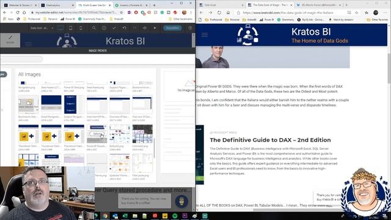Screen dimensions: 391x220
Task: Switch to the fourth Chrome tab
Action: [131, 5]
